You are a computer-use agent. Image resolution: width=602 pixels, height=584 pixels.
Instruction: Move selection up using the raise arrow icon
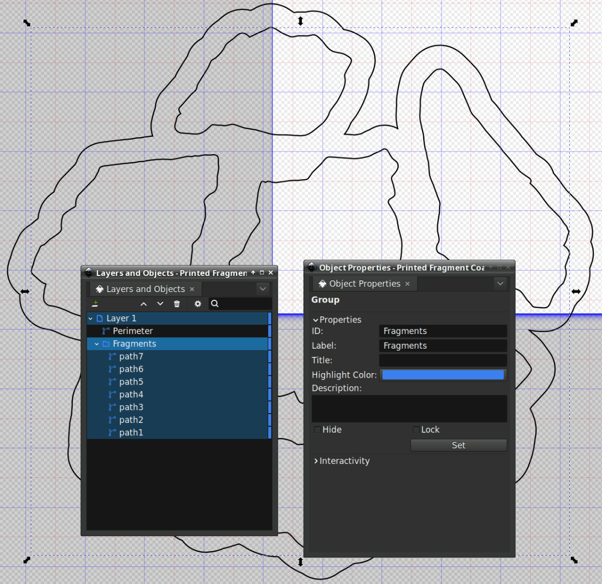(x=143, y=303)
